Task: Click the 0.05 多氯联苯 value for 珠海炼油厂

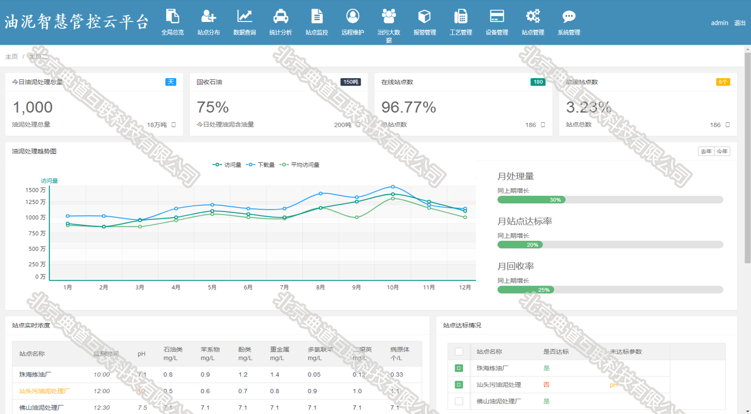Action: (314, 375)
